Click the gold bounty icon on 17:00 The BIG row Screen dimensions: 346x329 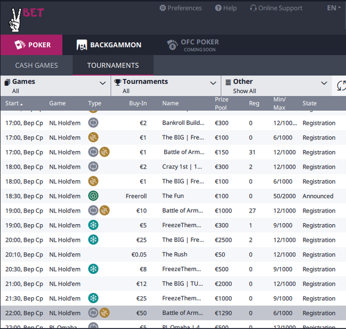93,137
